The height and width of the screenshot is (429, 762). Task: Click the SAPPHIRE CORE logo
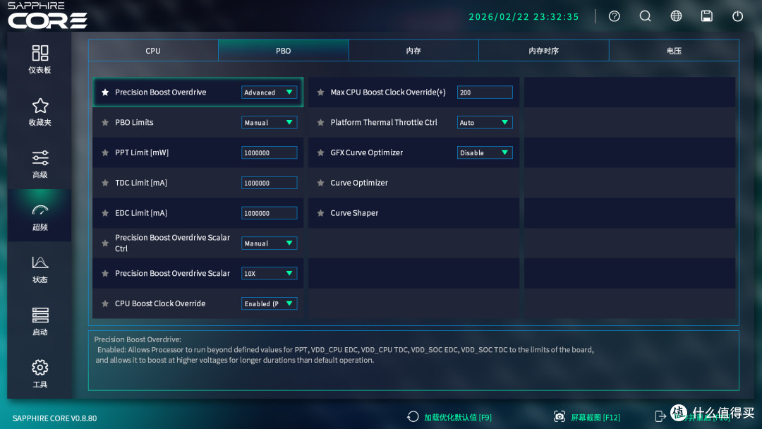47,16
